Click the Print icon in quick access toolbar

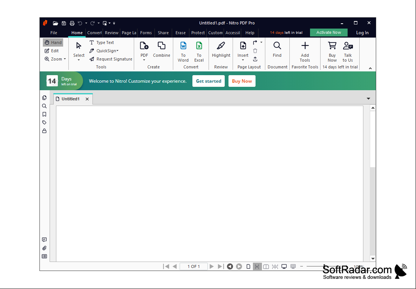point(72,23)
